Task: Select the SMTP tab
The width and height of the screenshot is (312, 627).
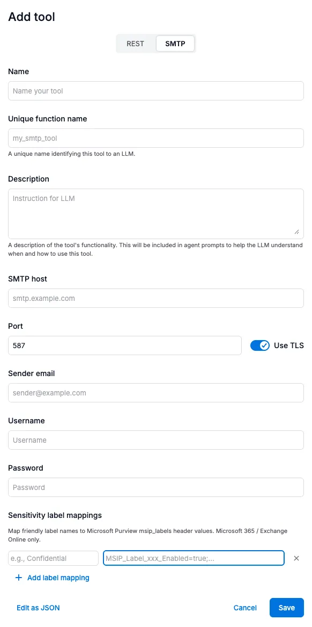Action: pyautogui.click(x=175, y=44)
